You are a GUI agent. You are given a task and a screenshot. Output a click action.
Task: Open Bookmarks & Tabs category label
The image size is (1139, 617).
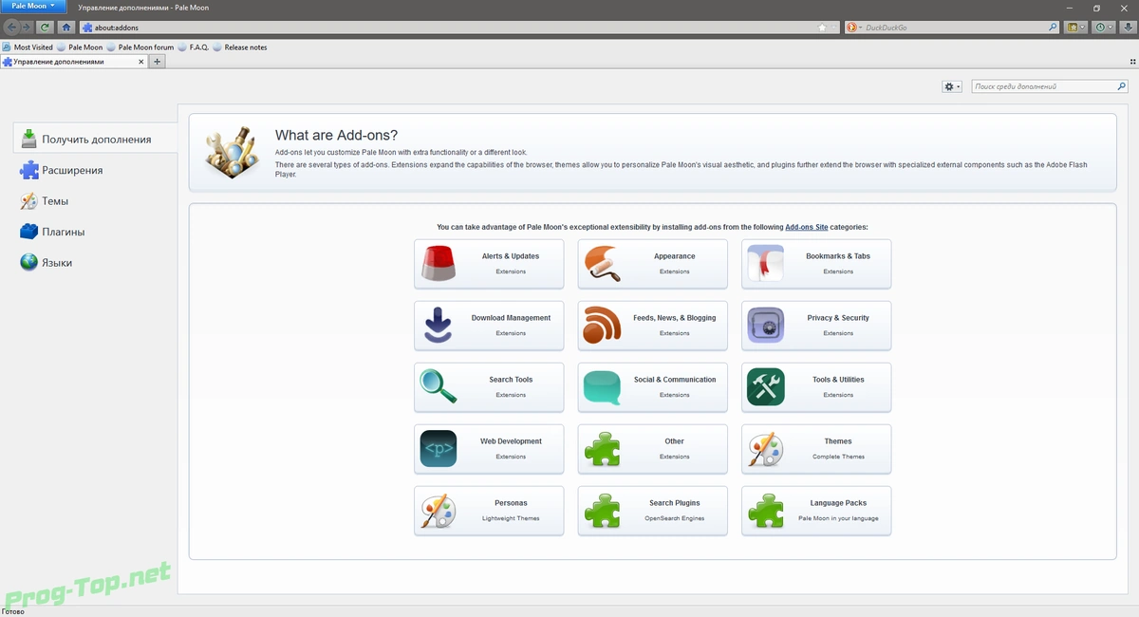(838, 256)
